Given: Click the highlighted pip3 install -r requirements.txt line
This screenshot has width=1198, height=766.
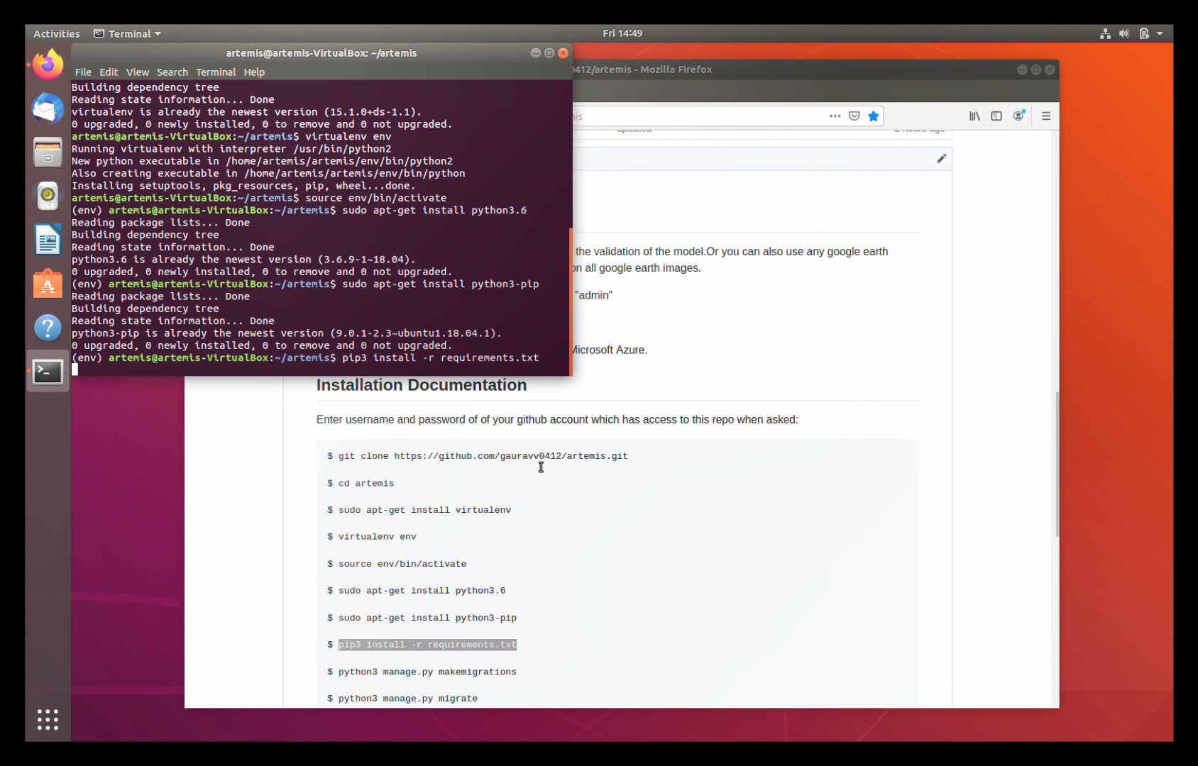Looking at the screenshot, I should coord(427,645).
